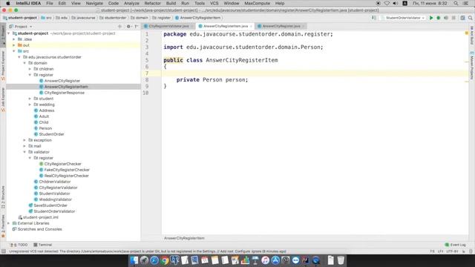Screen dimensions: 475x267
Task: Select the Person class in tree
Action: point(43,128)
